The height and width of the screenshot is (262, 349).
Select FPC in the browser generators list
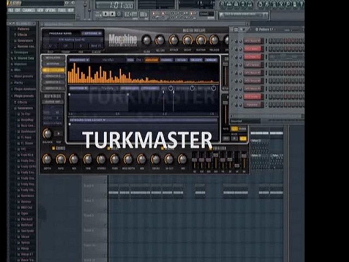coord(23,149)
